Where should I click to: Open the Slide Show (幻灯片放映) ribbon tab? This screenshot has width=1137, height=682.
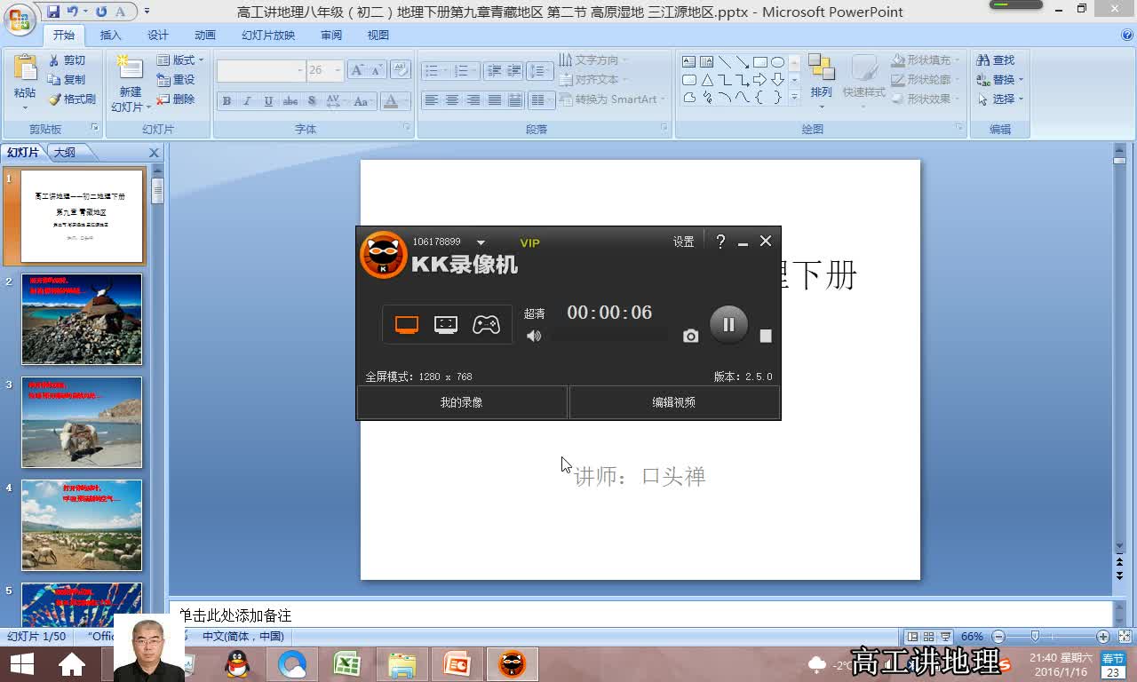pyautogui.click(x=267, y=36)
